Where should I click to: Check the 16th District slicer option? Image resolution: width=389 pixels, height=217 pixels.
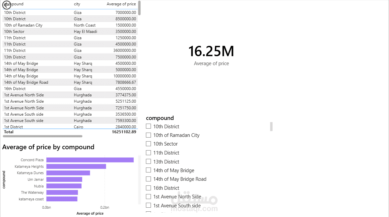tap(148, 188)
